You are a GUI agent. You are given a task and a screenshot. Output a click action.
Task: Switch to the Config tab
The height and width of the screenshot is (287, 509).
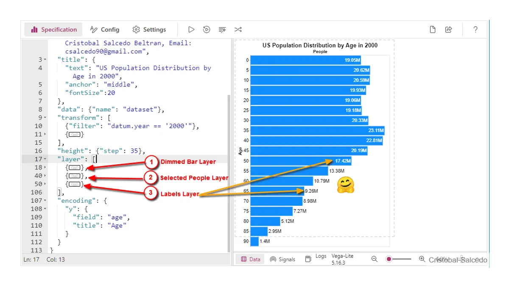105,29
